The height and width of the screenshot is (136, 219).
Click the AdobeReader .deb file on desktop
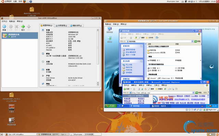pos(11,97)
